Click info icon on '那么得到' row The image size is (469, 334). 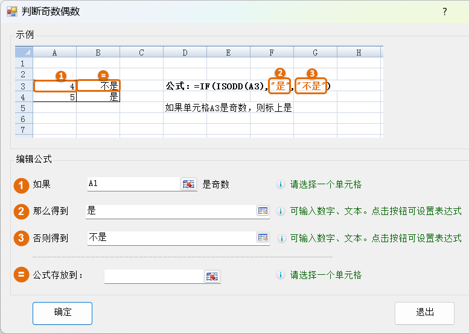pos(280,211)
